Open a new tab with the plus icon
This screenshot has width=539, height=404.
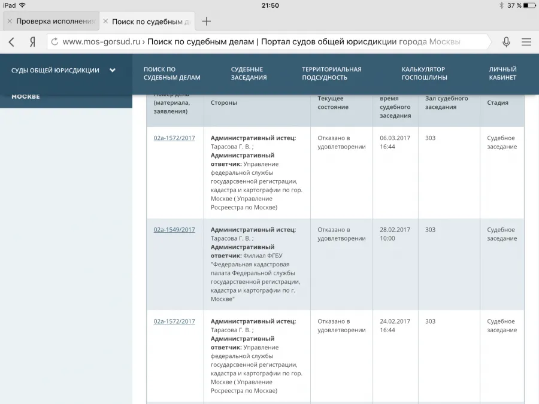tap(206, 22)
